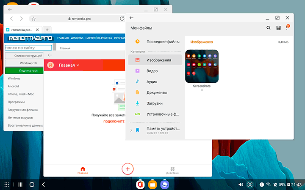Viewport: 305px width, 190px height.
Task: Select the Главная tab at Office bottom
Action: (x=83, y=170)
